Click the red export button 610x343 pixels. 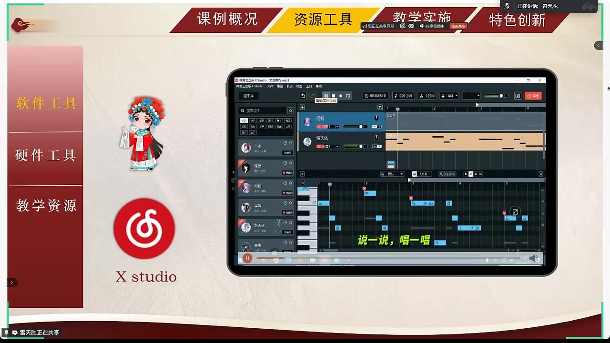[533, 96]
